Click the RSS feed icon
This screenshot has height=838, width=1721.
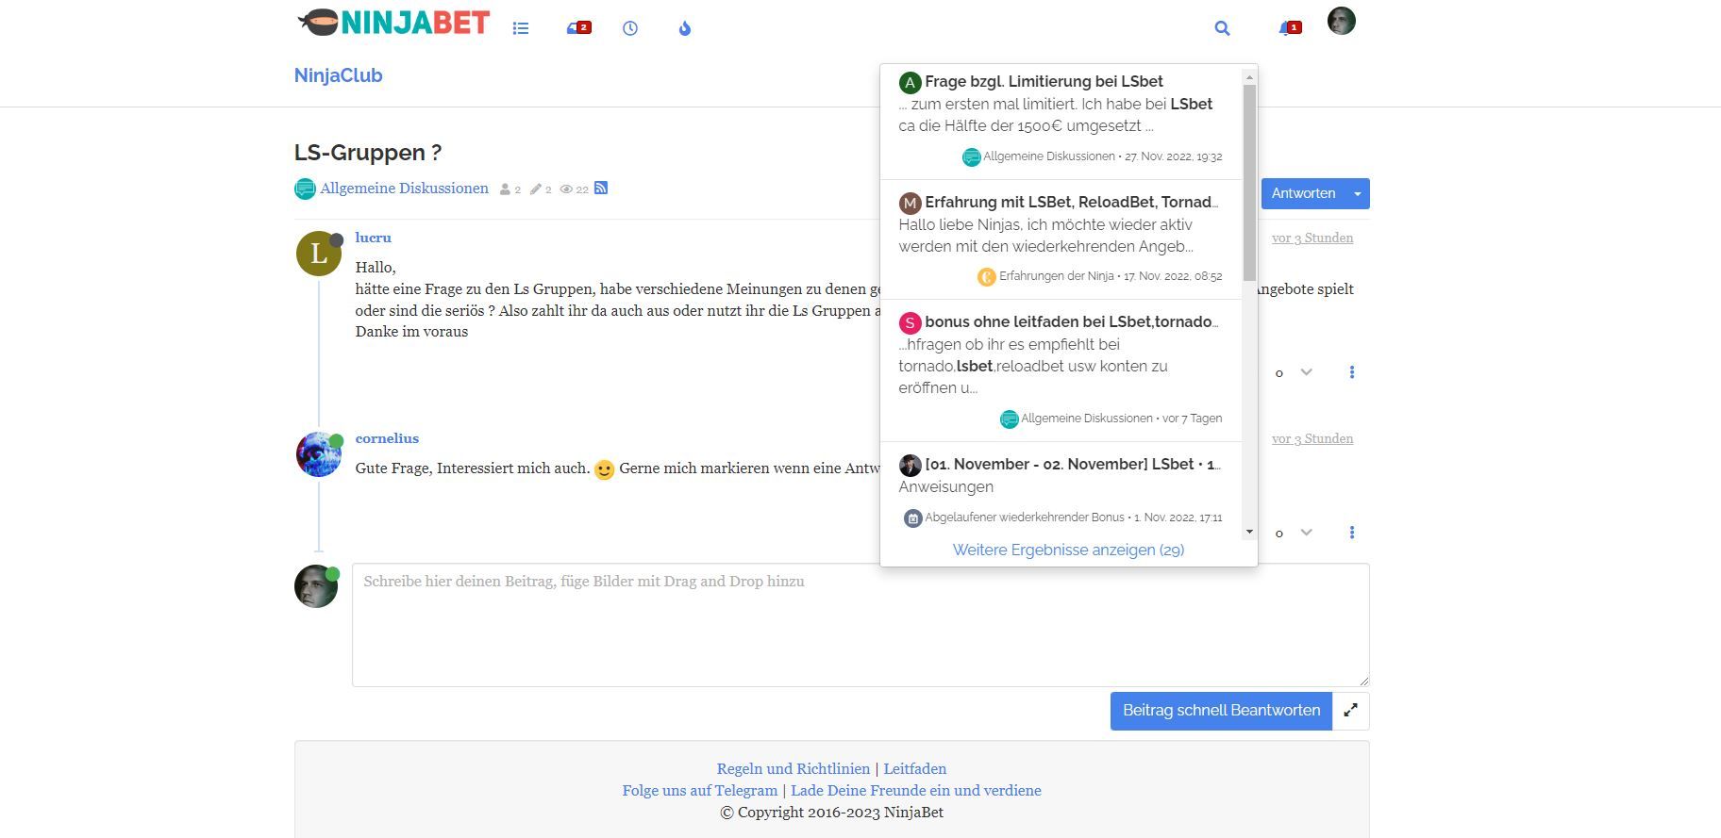(x=601, y=189)
